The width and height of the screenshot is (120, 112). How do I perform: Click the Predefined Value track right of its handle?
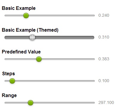pyautogui.click(x=68, y=59)
